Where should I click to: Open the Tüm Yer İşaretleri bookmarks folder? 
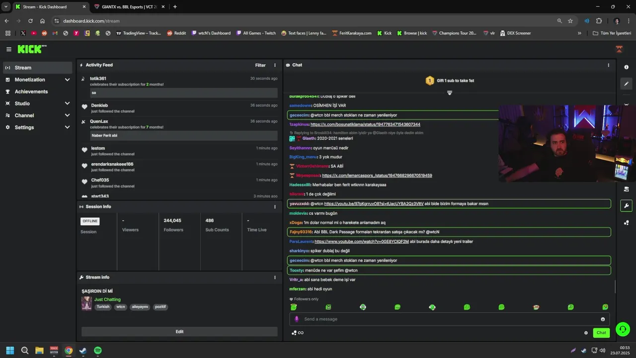pos(612,33)
